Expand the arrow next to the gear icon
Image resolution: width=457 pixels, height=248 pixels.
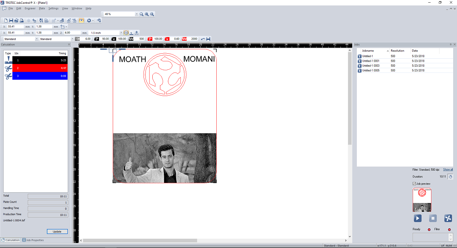coord(93,21)
